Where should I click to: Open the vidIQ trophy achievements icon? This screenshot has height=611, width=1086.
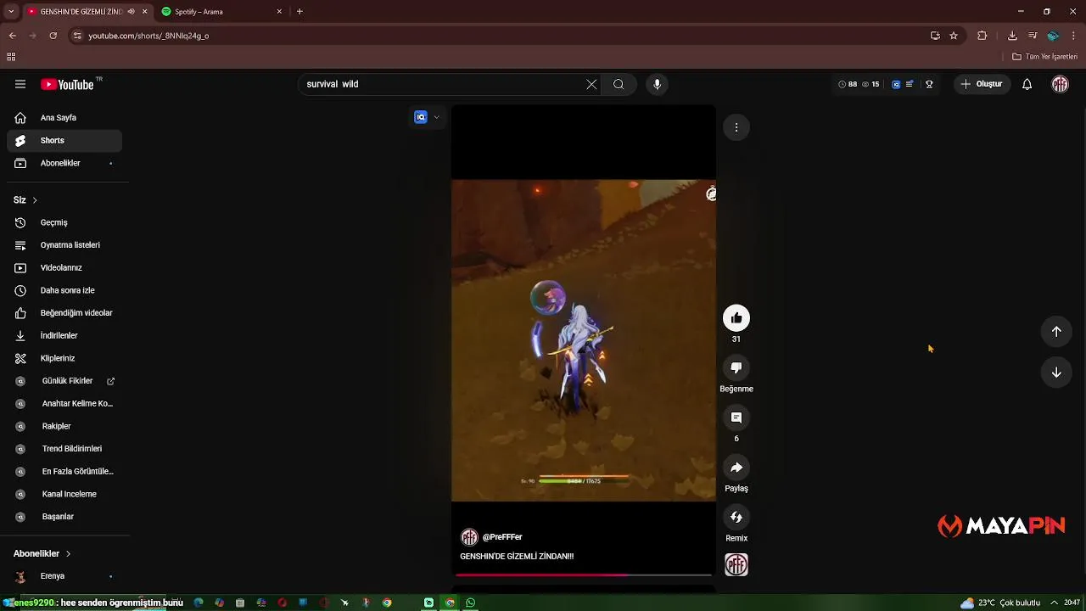[929, 84]
